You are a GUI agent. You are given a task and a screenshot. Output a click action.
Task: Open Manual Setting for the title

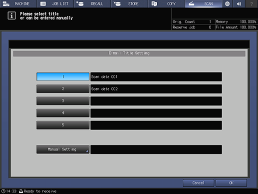[63, 149]
